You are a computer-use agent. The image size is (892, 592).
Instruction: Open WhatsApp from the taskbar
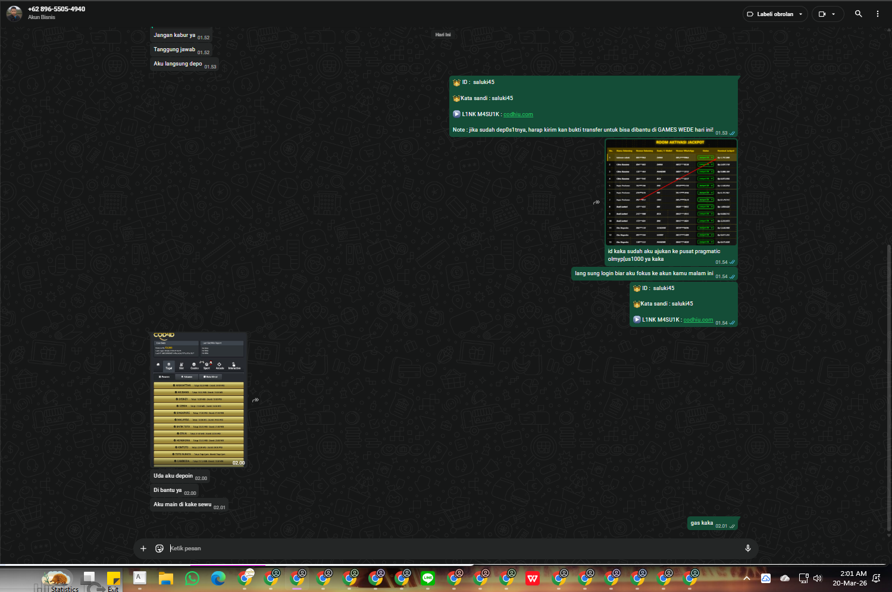click(x=192, y=578)
